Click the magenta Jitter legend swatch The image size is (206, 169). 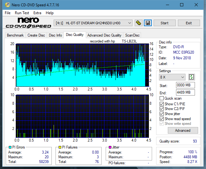tap(110, 147)
